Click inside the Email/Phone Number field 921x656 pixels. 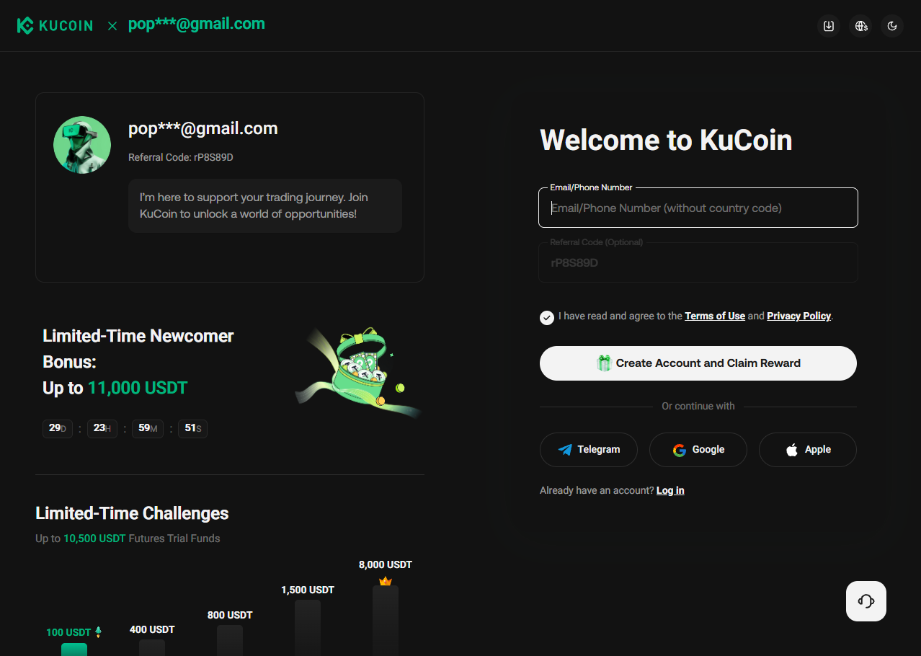698,208
